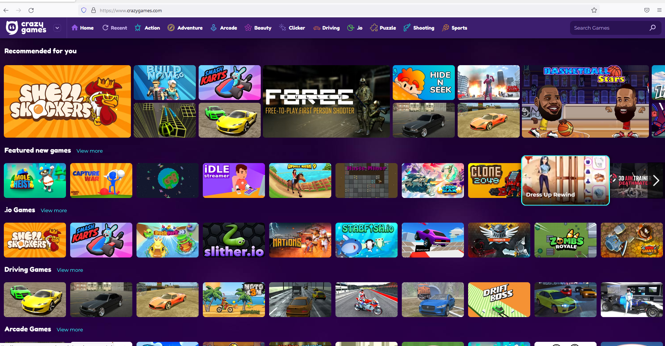Click View more next to Featured new games
The height and width of the screenshot is (346, 665).
click(90, 151)
